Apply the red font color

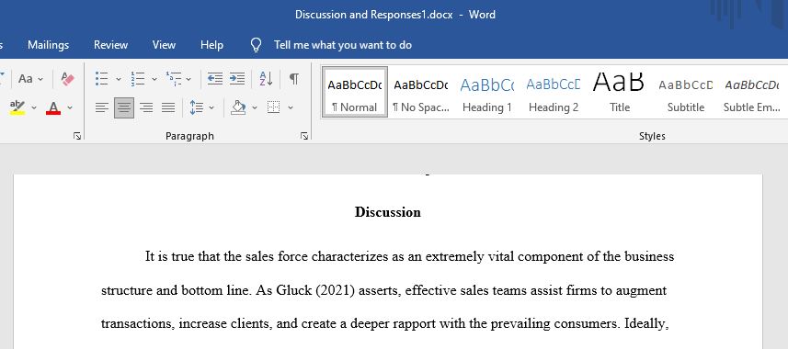pos(53,107)
